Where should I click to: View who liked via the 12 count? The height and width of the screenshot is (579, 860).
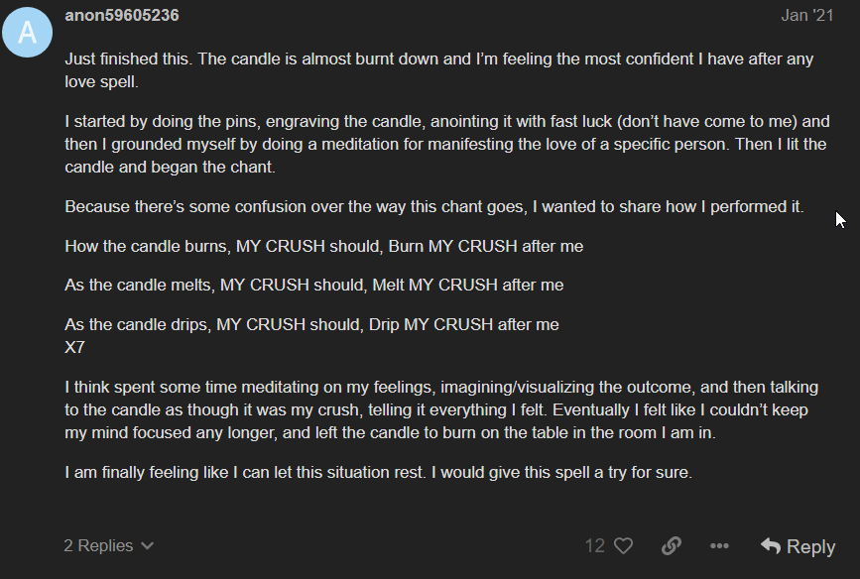(595, 545)
